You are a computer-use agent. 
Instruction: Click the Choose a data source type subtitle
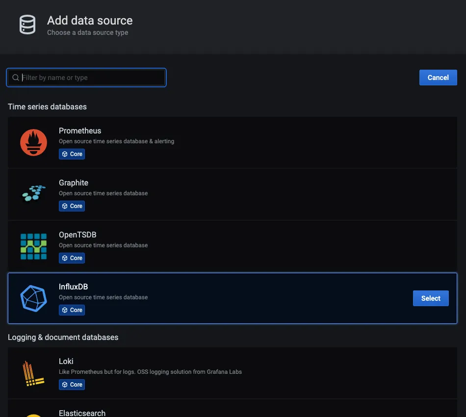click(88, 33)
